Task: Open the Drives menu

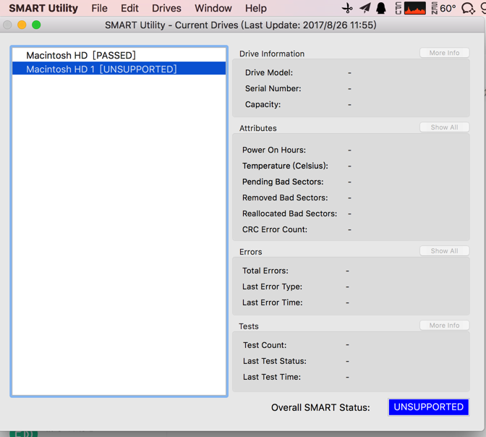Action: [166, 8]
